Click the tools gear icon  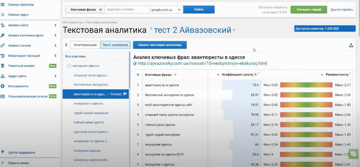[2, 86]
